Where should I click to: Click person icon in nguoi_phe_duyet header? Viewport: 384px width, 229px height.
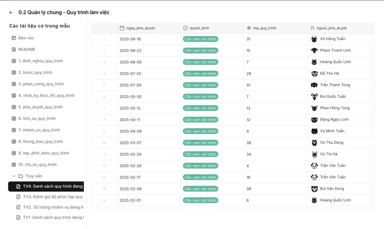pos(312,28)
